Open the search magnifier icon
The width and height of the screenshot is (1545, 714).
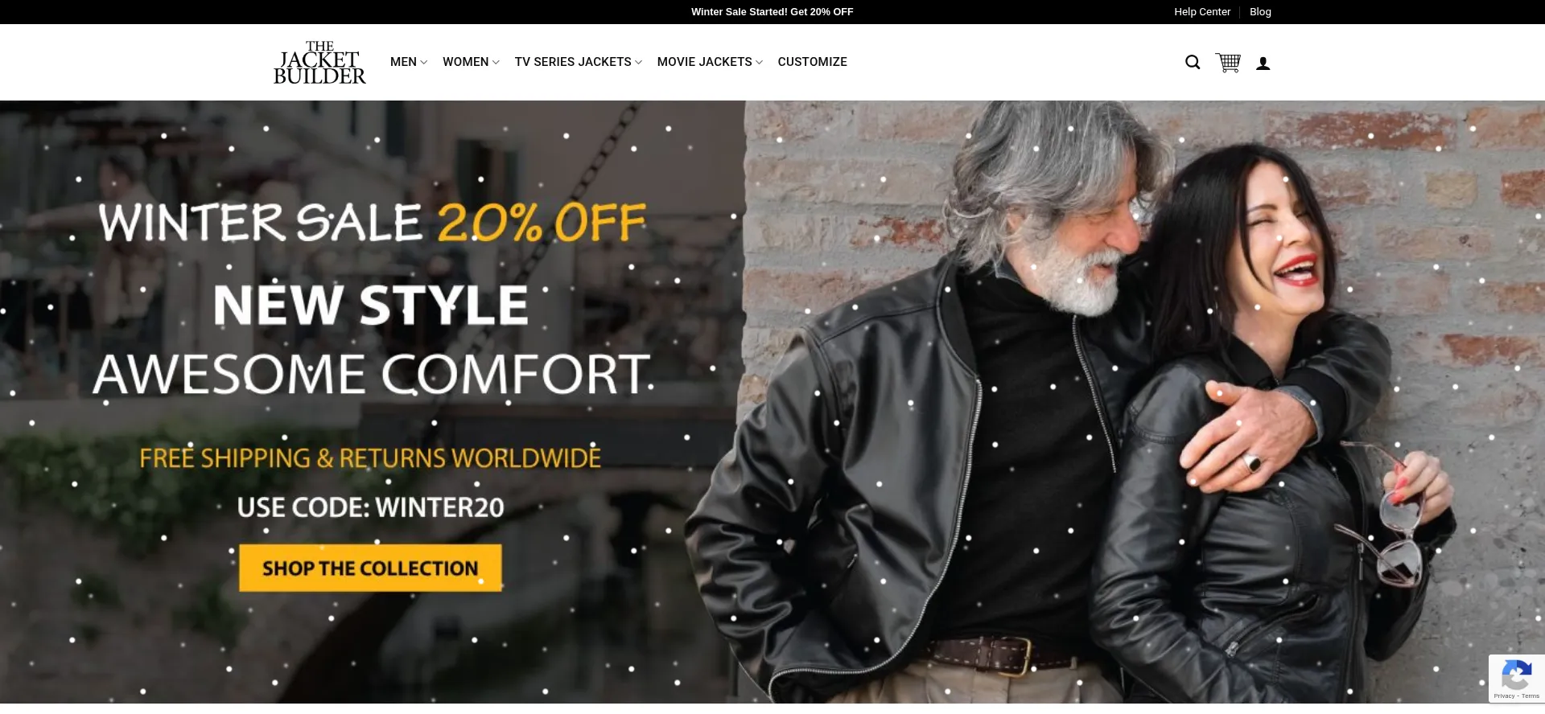[x=1193, y=63]
